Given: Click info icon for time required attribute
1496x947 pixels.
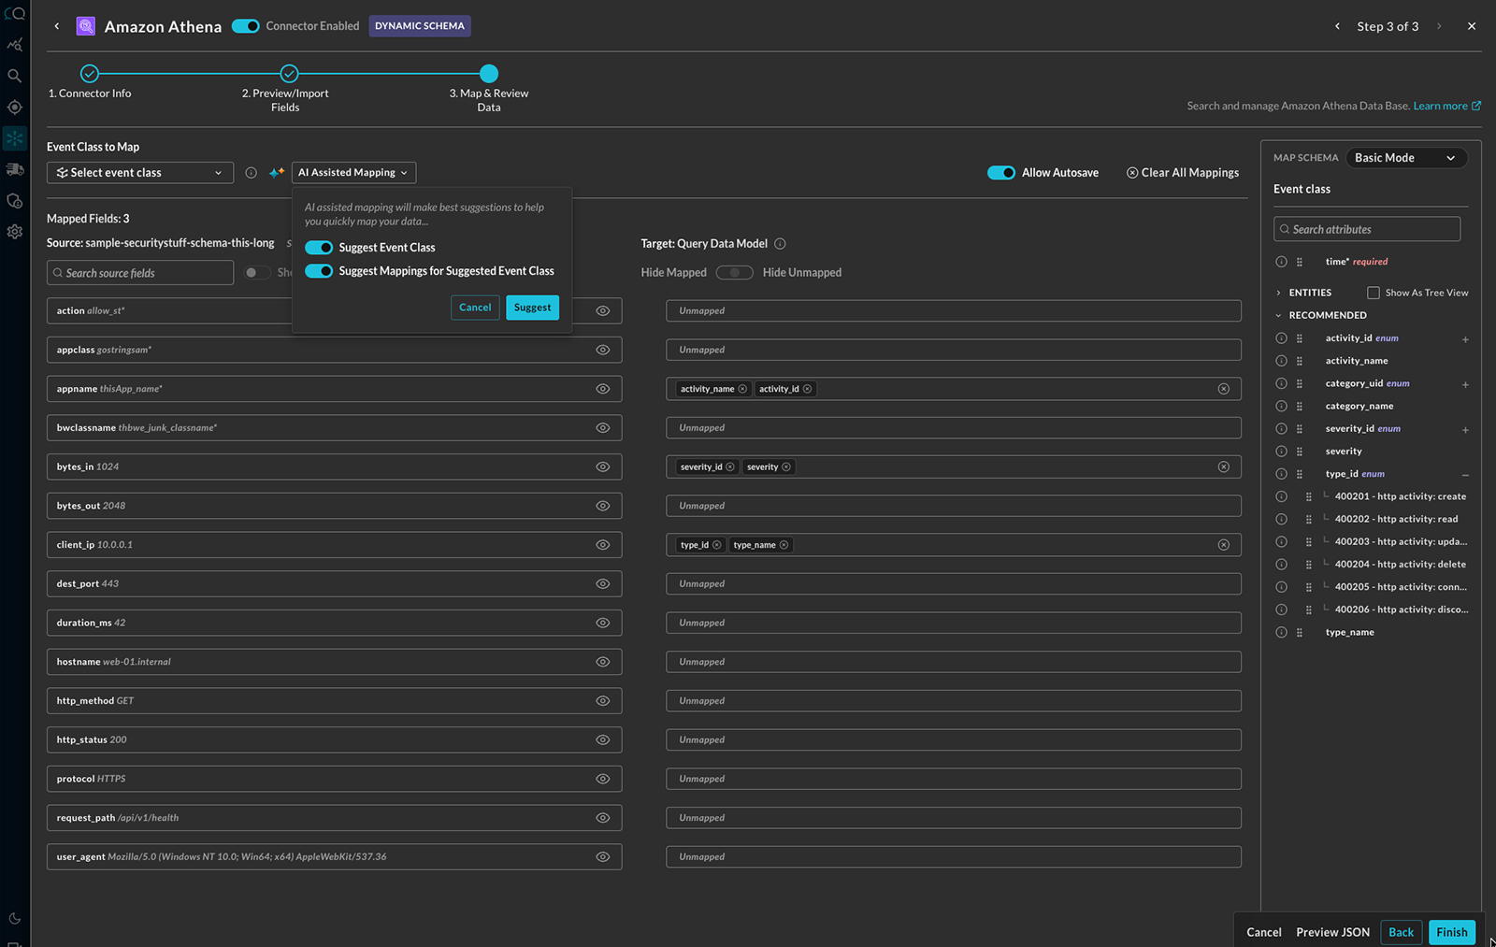Looking at the screenshot, I should click(x=1281, y=262).
